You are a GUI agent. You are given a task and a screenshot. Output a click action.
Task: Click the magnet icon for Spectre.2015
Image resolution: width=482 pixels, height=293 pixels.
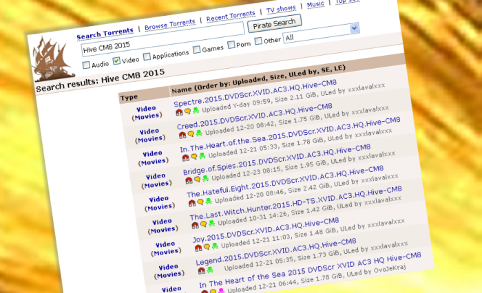(179, 113)
